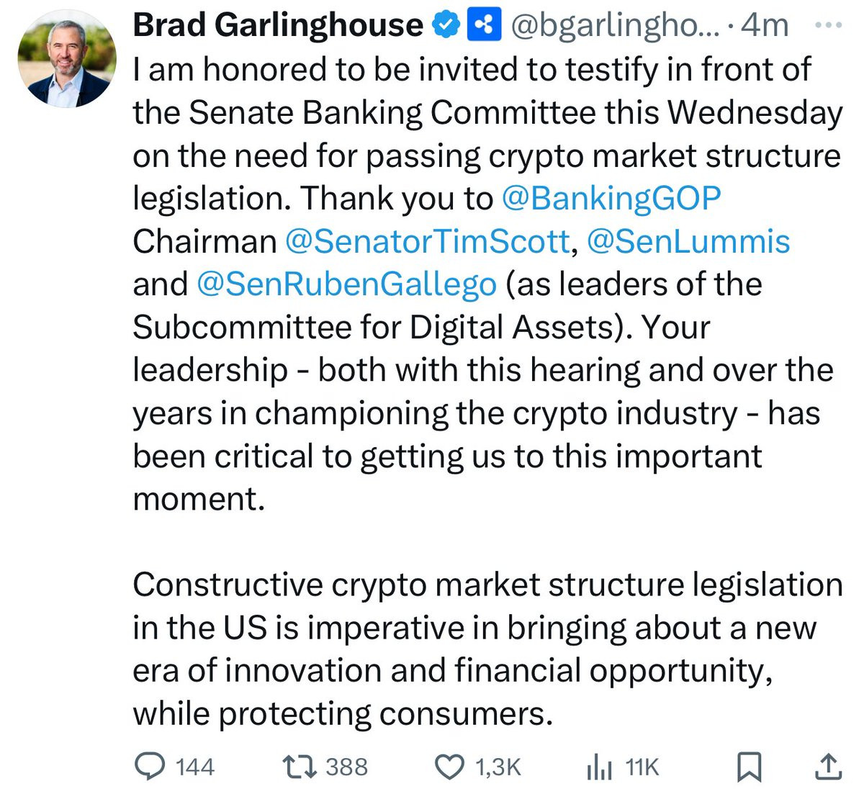
Task: Click the 4m timestamp
Action: click(x=764, y=25)
